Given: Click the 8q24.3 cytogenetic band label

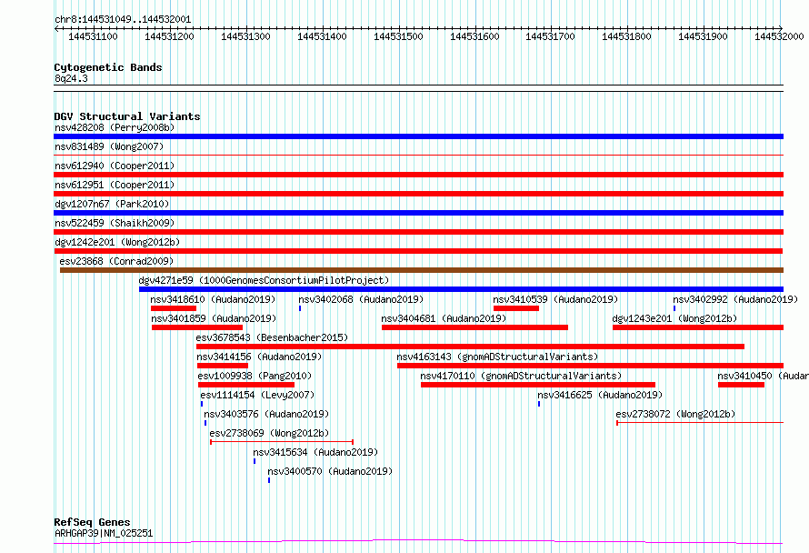Looking at the screenshot, I should (71, 78).
